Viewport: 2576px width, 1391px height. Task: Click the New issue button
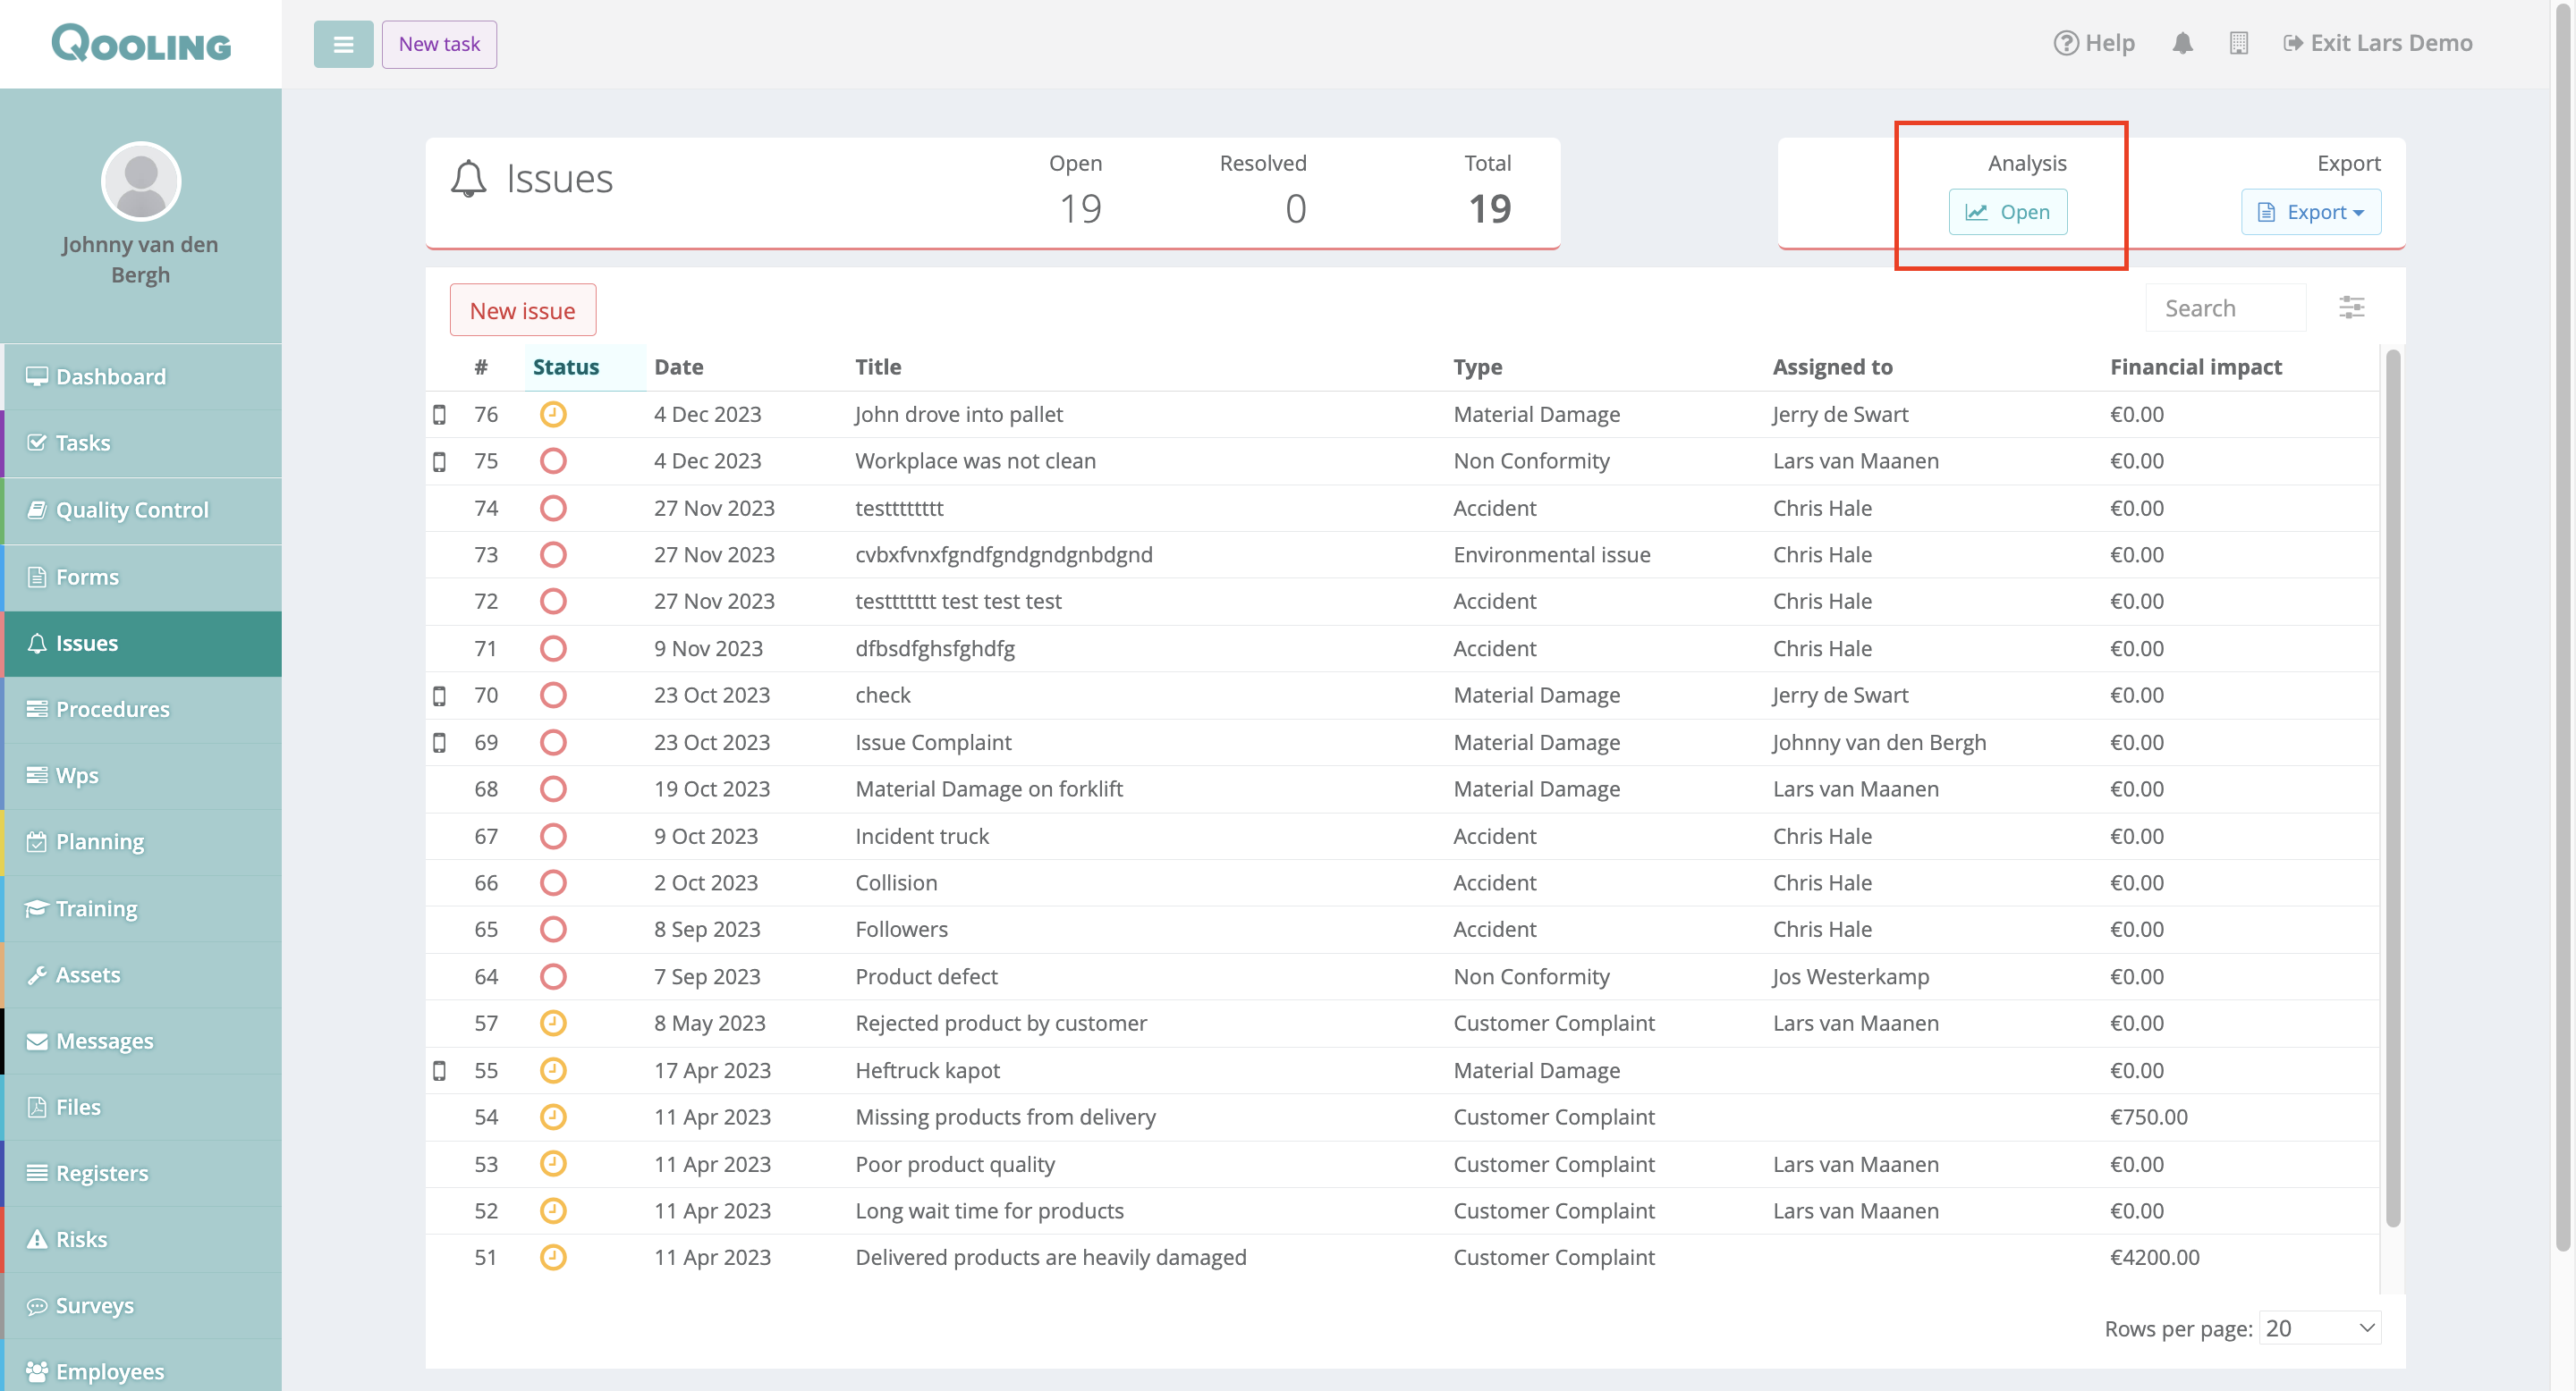[522, 311]
